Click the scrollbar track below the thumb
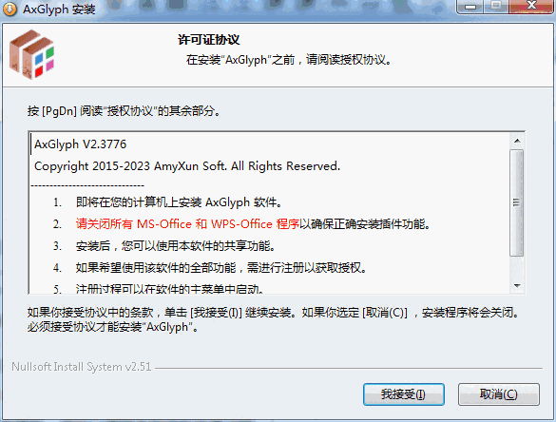 517,267
